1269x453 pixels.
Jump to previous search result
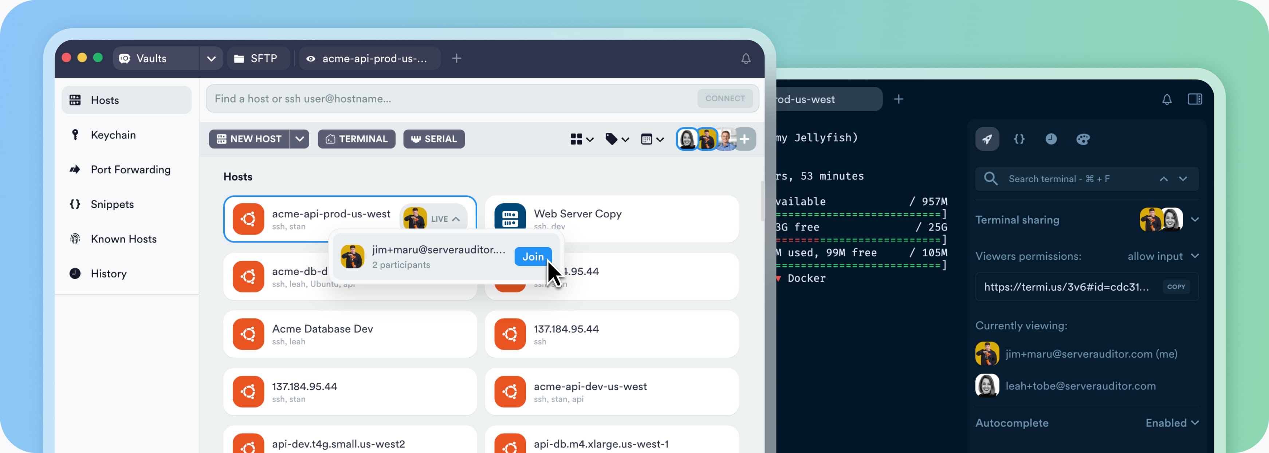1164,179
